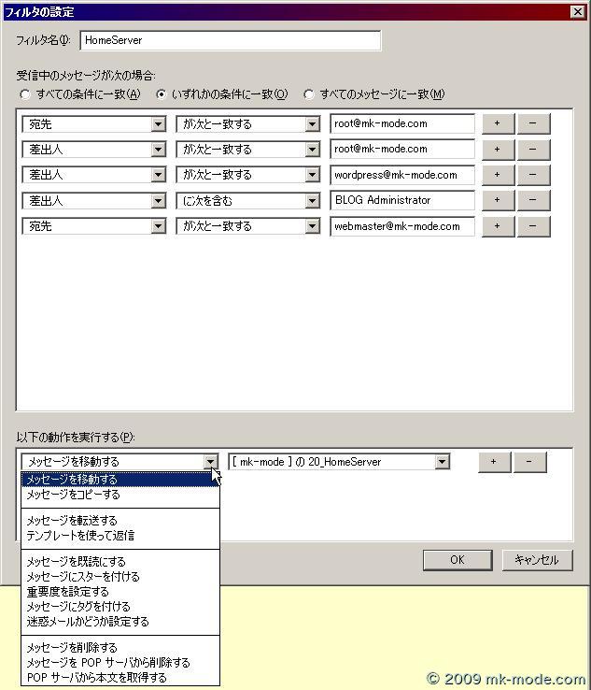Add a condition after the wordpress@mk-mode.com row
591x690 pixels.
[x=498, y=175]
